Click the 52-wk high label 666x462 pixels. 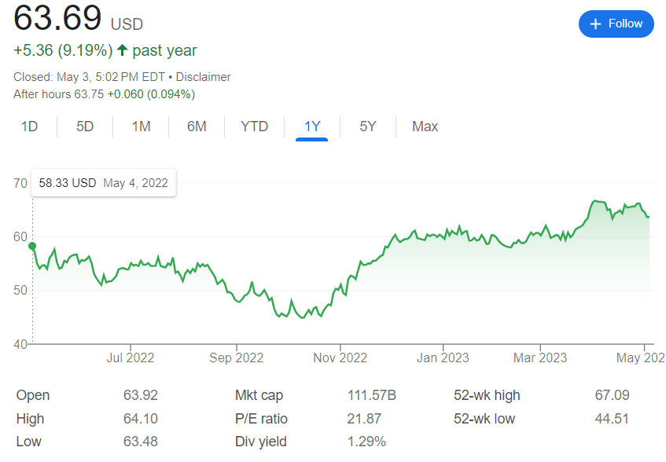[x=487, y=395]
